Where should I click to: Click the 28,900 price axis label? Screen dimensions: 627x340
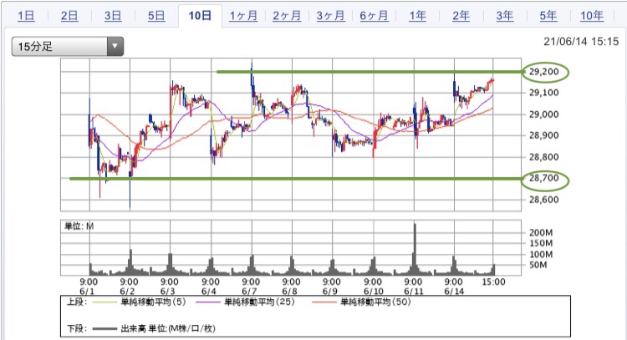tap(544, 135)
